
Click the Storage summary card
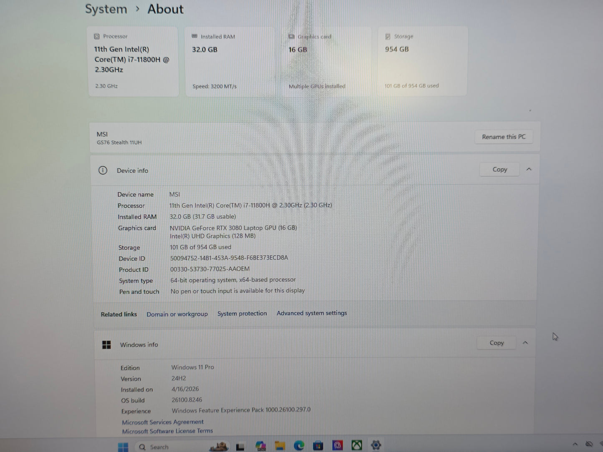pyautogui.click(x=422, y=61)
